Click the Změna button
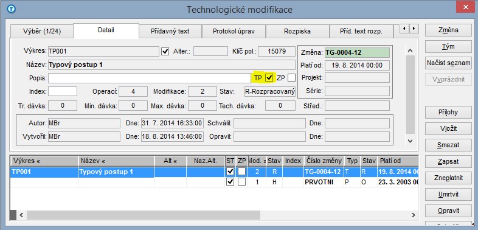This screenshot has width=478, height=230. tap(448, 30)
